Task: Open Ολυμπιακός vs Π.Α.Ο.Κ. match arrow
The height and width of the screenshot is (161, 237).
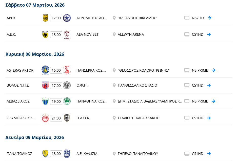Action: [x=209, y=118]
